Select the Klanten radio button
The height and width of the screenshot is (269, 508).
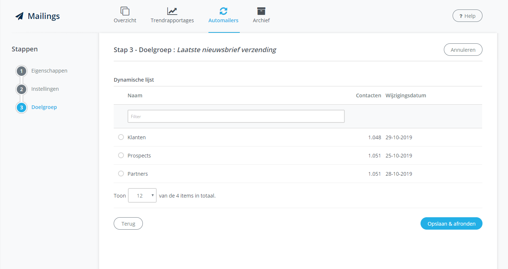pos(121,137)
